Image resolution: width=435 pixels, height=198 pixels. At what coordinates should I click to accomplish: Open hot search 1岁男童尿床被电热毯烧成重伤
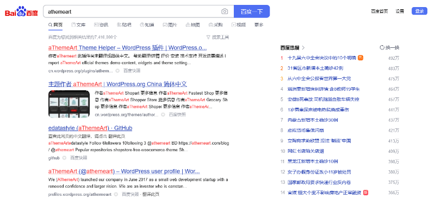coord(318,110)
